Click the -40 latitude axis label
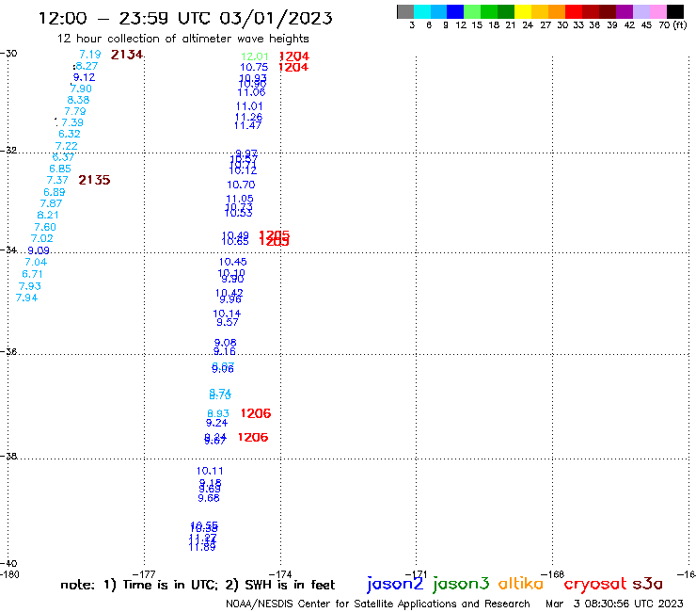696x612 pixels. 8,564
